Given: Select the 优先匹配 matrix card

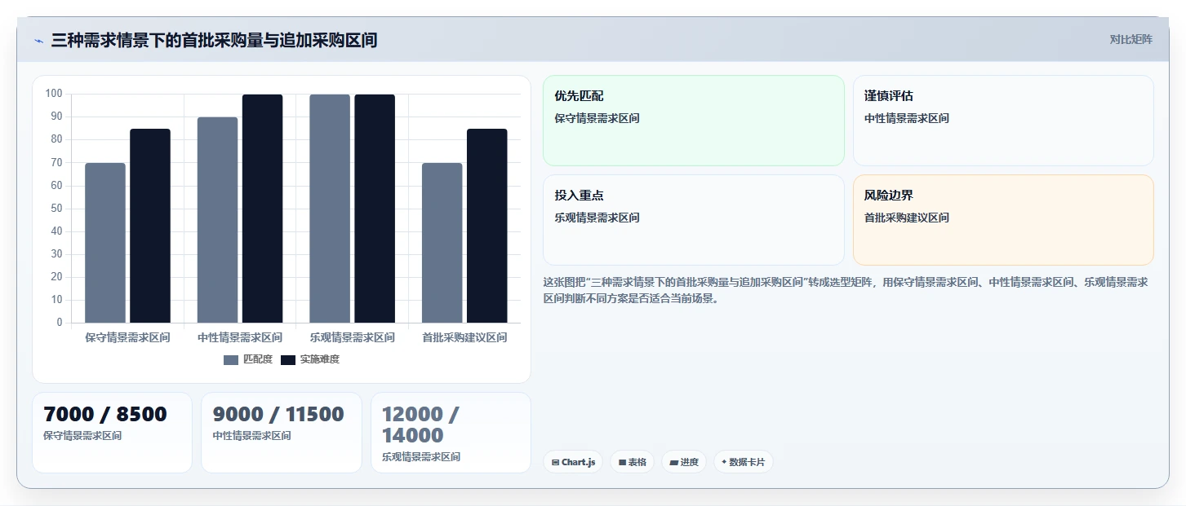Looking at the screenshot, I should pos(694,121).
